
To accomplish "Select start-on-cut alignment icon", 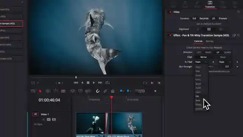I will click(221, 29).
